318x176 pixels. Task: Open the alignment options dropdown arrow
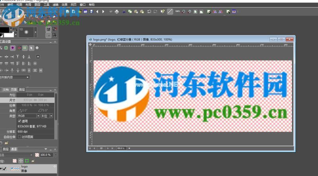pos(38,57)
